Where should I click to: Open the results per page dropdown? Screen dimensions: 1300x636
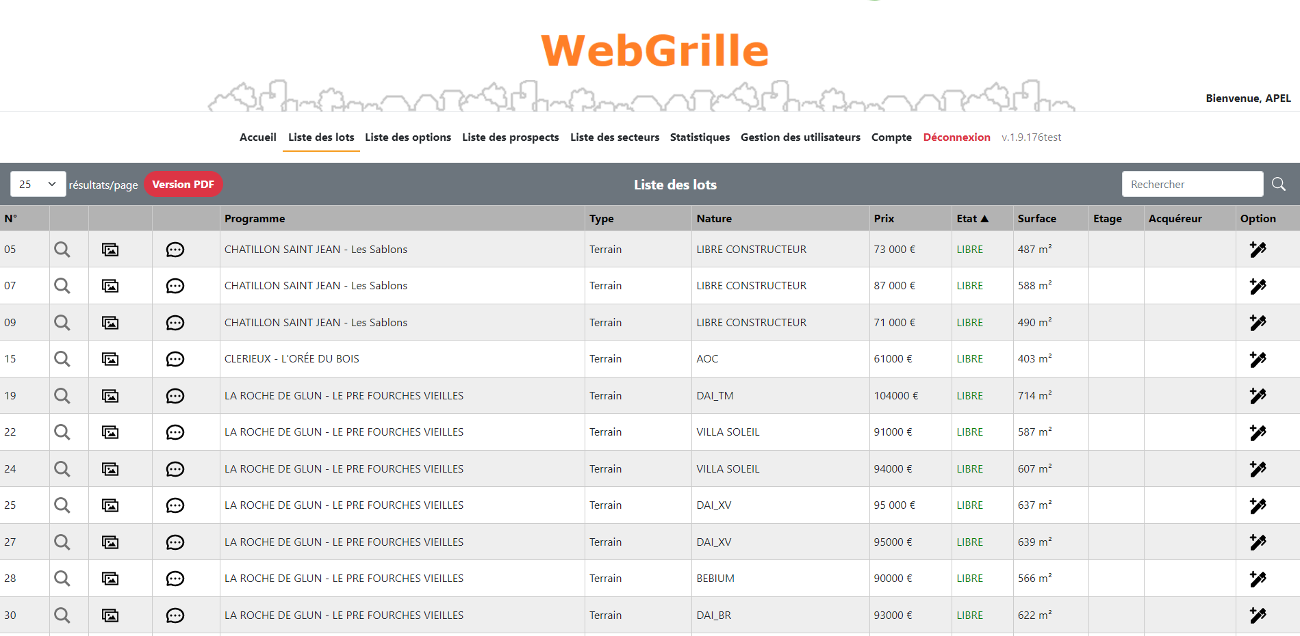[38, 184]
